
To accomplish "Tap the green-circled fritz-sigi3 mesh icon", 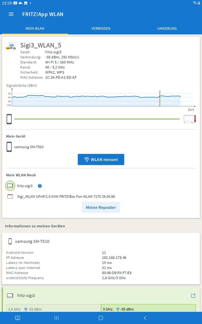I will tap(10, 186).
